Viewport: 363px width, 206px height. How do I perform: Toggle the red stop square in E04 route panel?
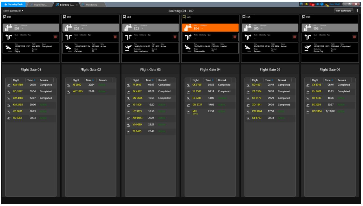[235, 37]
